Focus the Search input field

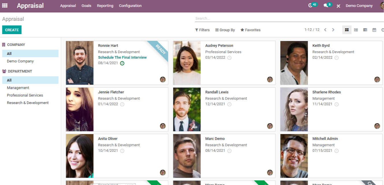(x=289, y=18)
